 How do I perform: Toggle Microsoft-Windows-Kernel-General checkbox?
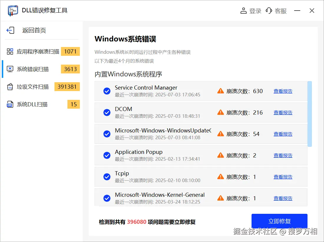click(x=107, y=198)
